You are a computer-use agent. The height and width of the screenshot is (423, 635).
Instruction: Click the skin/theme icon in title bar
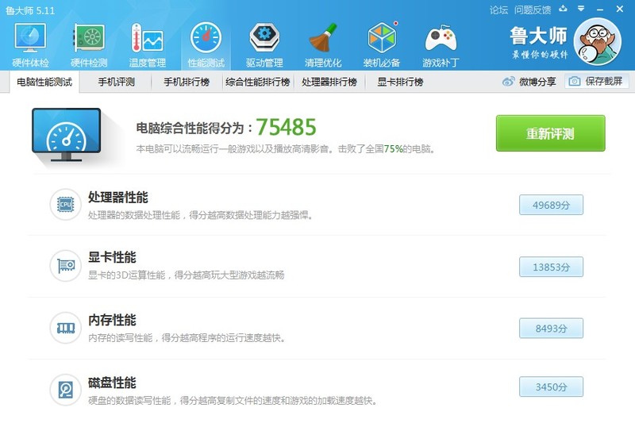tap(563, 9)
